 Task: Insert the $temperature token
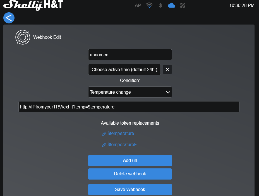121,134
